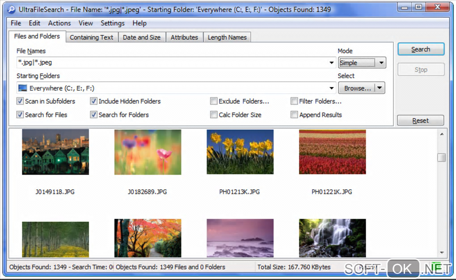Switch to the Attributes tab

pos(184,38)
